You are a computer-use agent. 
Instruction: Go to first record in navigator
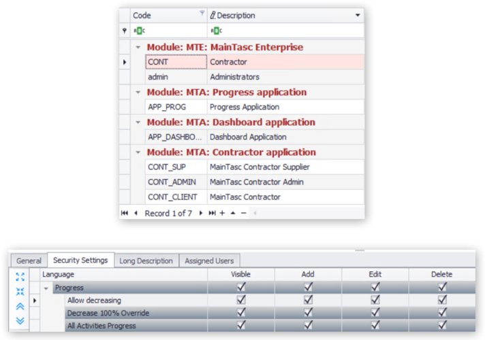coord(125,213)
